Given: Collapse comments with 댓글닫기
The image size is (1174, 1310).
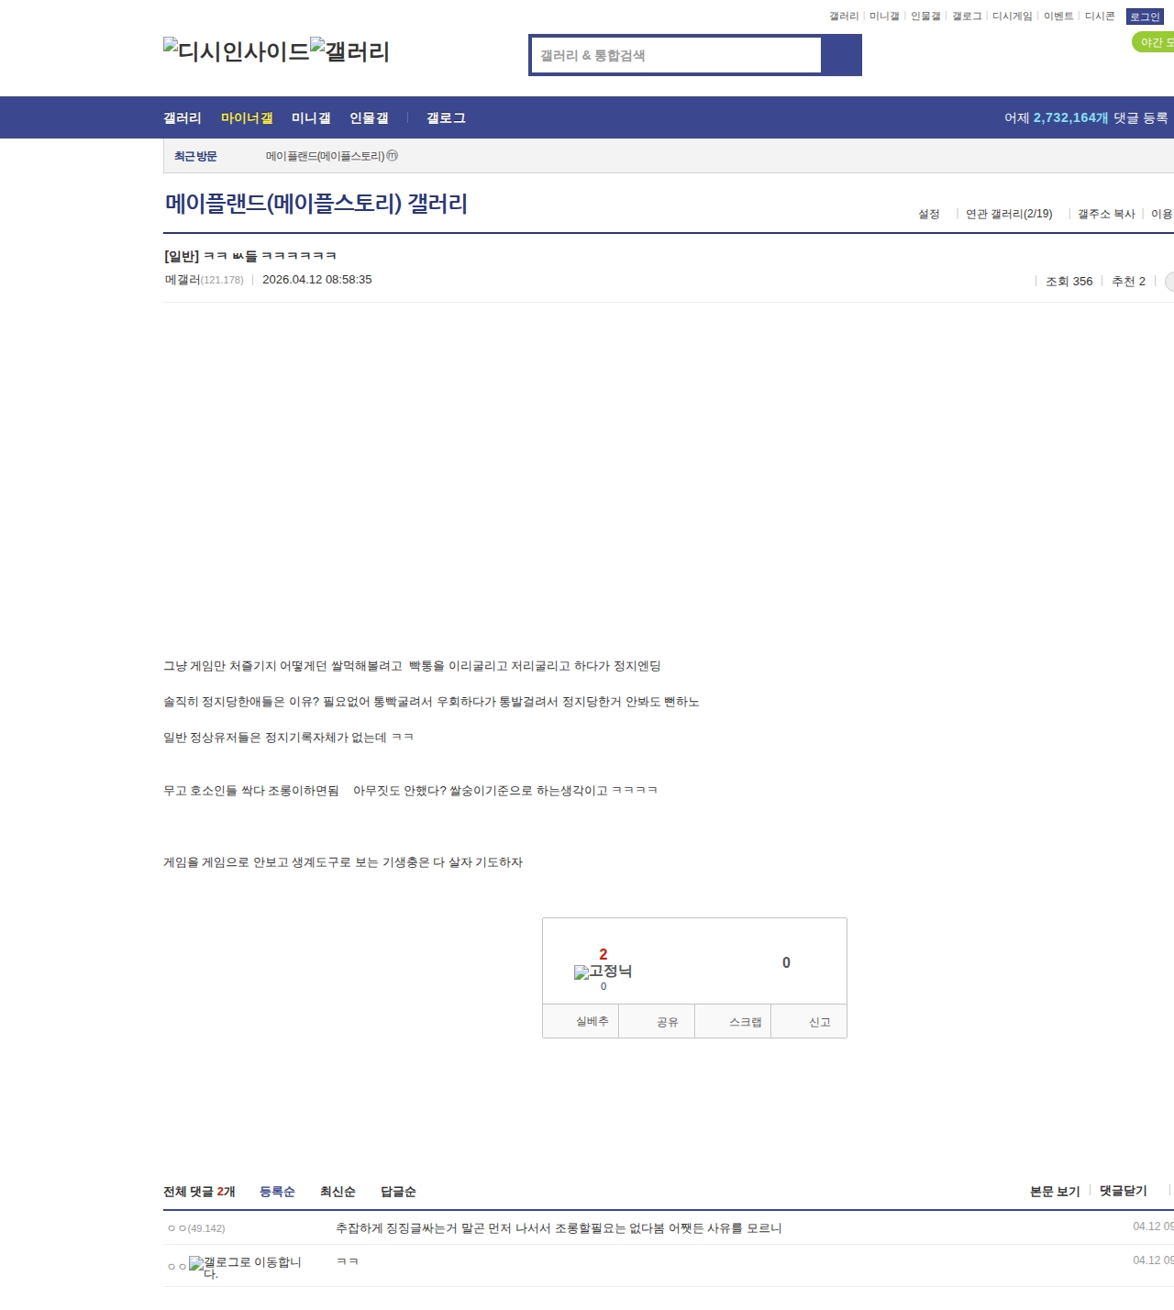Looking at the screenshot, I should click(1124, 1191).
